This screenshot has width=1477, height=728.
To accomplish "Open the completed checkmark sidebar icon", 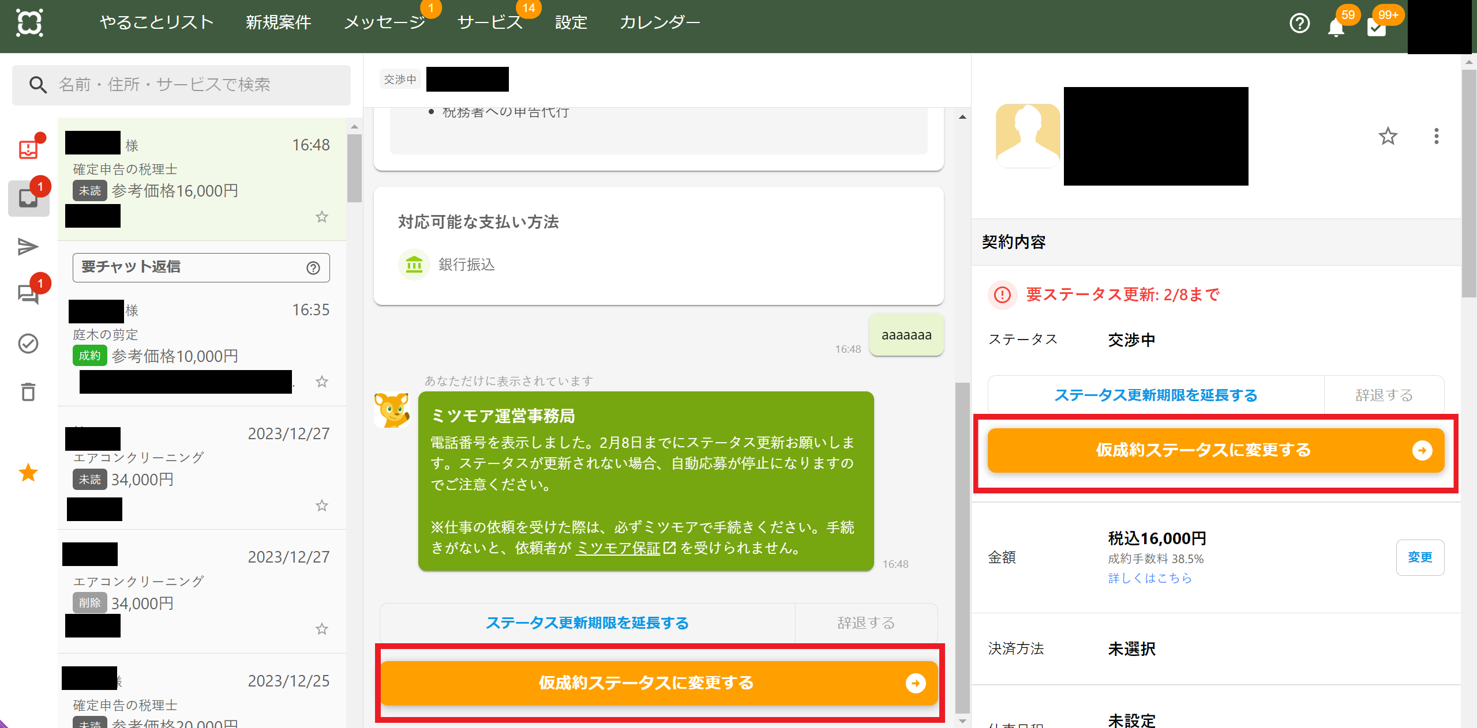I will pyautogui.click(x=28, y=344).
